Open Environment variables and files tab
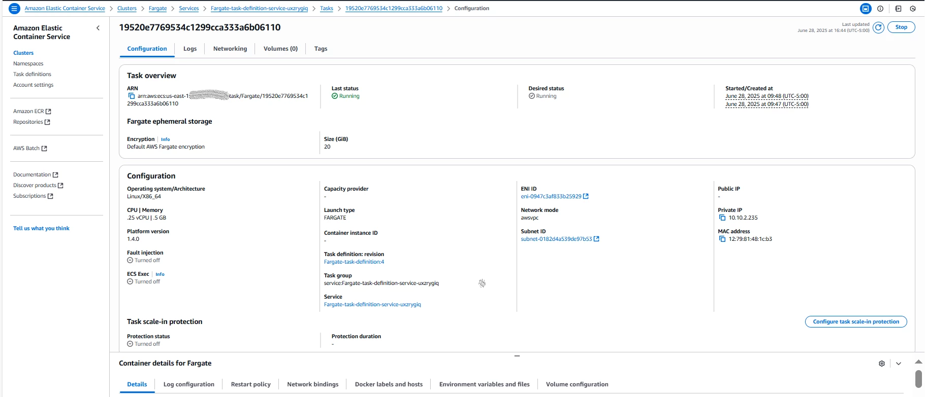Image resolution: width=925 pixels, height=397 pixels. pos(485,384)
